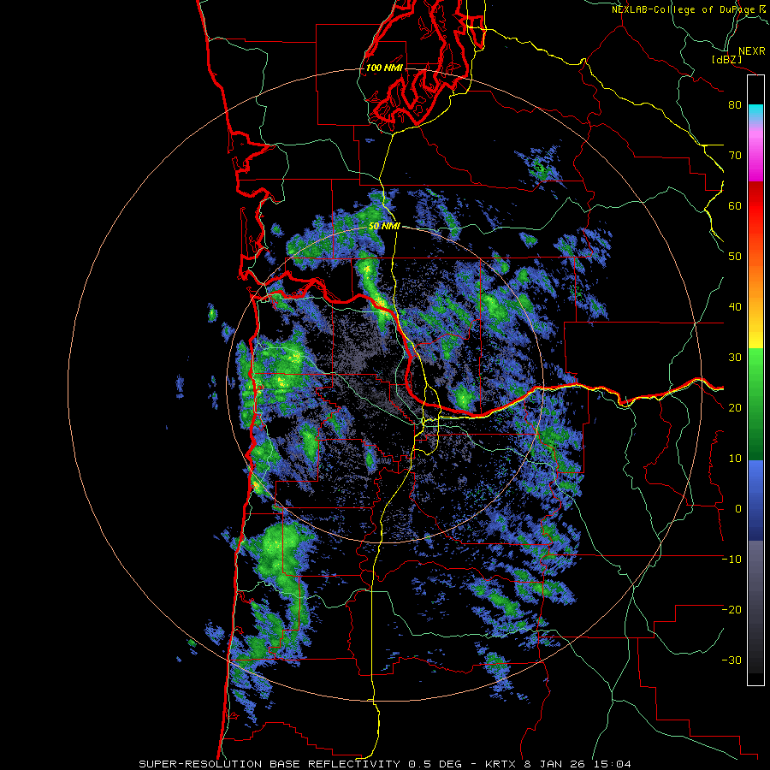The image size is (770, 770).
Task: Click the "NEXR" label above the scale
Action: [x=751, y=51]
